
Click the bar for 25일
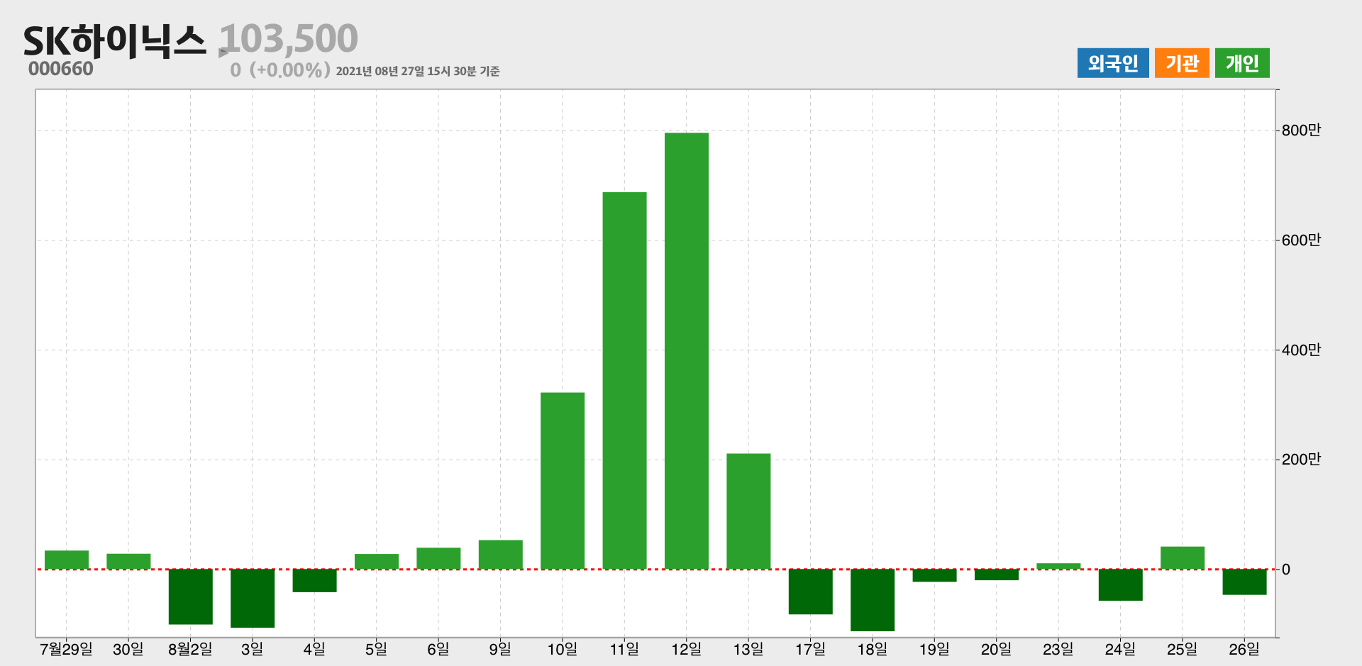1183,557
